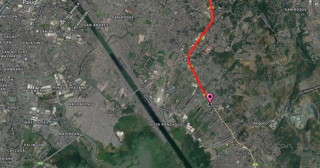Select the C-6 route shield
320x168 pixels.
click(41, 163)
